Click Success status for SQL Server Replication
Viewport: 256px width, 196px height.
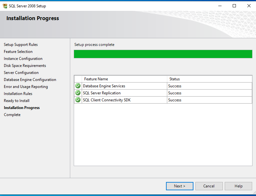coord(175,93)
